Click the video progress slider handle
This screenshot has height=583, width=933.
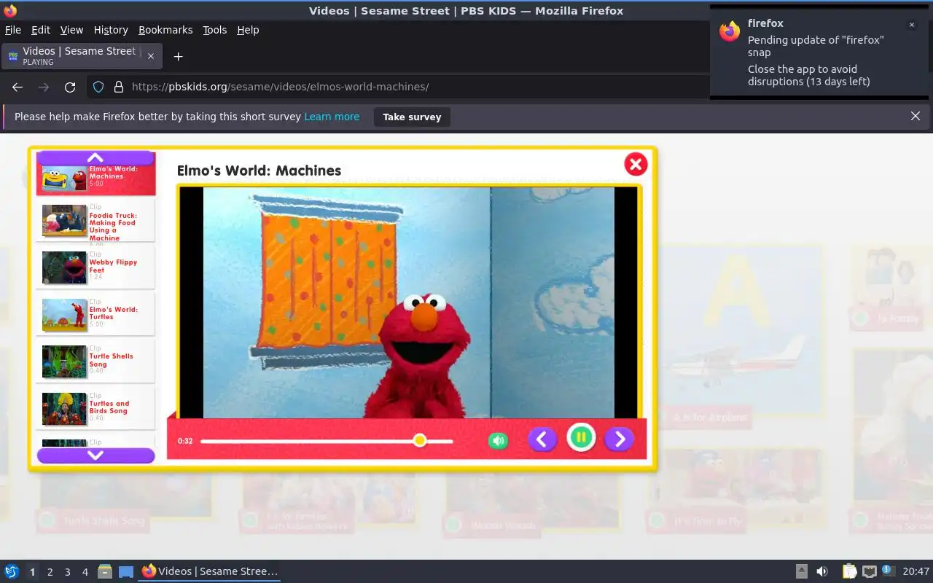tap(420, 440)
